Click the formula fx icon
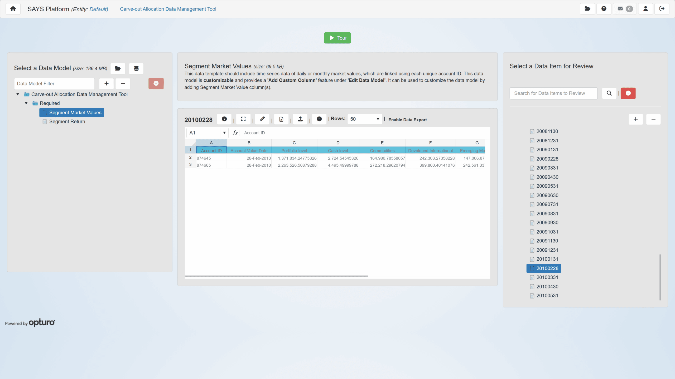The height and width of the screenshot is (379, 675). tap(235, 133)
